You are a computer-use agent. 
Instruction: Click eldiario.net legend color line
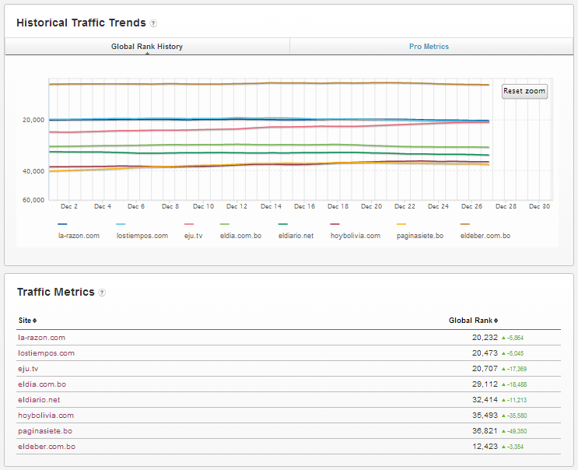pyautogui.click(x=283, y=224)
